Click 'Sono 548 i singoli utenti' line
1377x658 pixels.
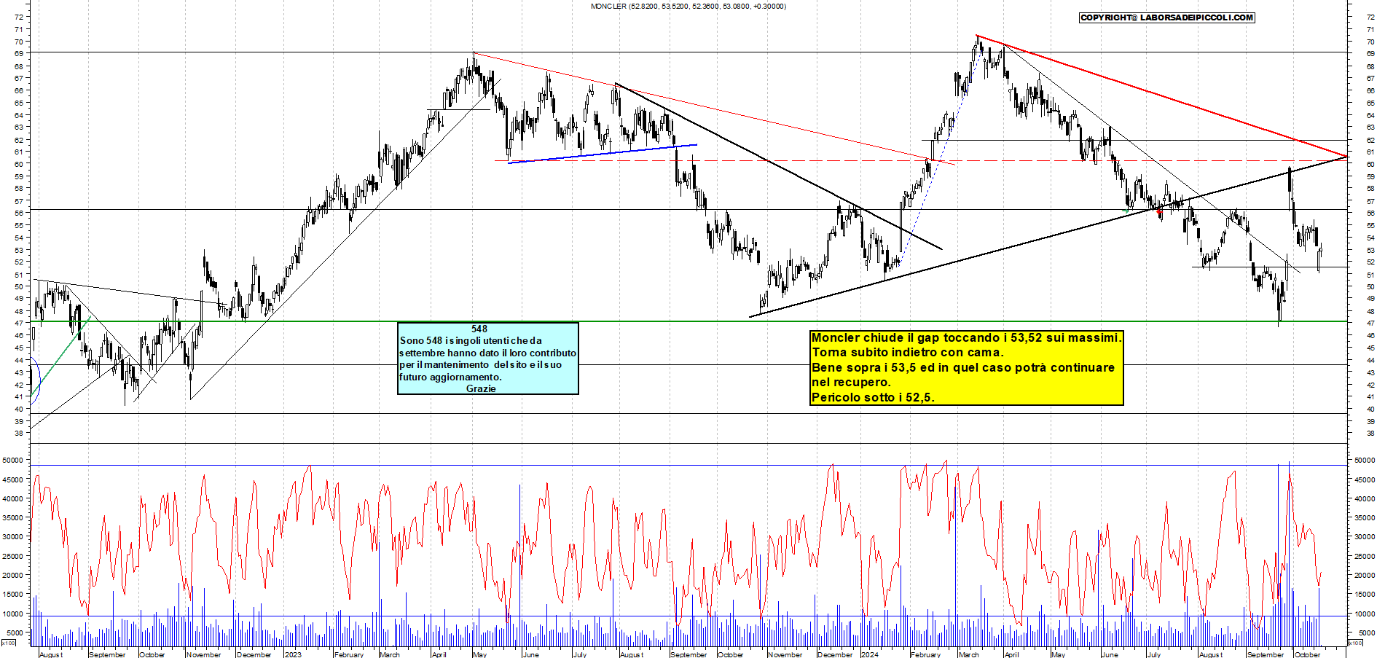(471, 340)
